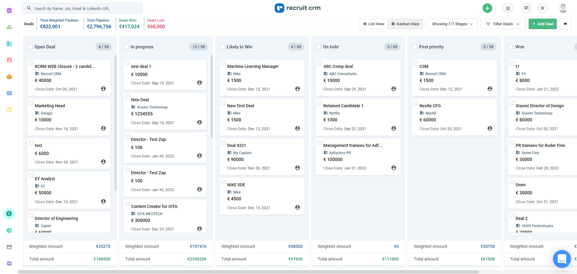This screenshot has height=274, width=577.
Task: Open the Jobs briefcase icon in sidebar
Action: [x=9, y=77]
